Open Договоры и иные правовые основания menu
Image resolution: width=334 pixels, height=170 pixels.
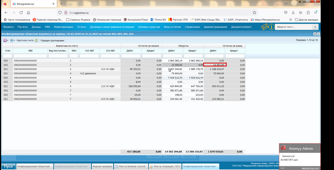[x=112, y=27]
